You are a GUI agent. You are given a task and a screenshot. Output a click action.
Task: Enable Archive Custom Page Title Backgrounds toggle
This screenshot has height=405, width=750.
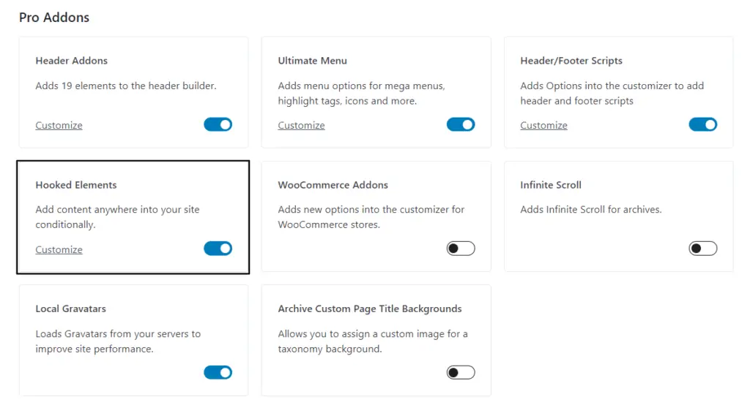pos(461,373)
